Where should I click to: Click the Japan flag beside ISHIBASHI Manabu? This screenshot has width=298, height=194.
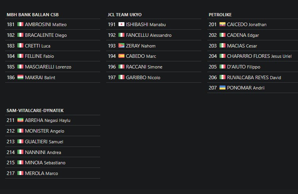(121, 24)
